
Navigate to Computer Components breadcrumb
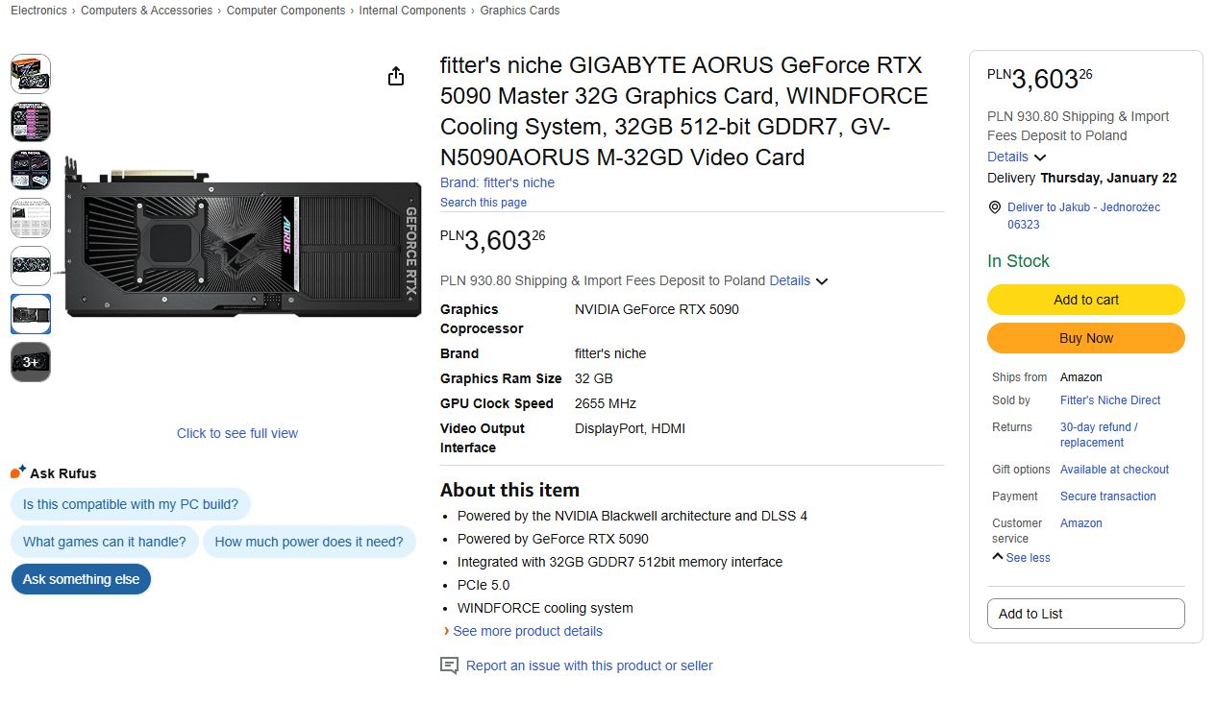(x=285, y=11)
